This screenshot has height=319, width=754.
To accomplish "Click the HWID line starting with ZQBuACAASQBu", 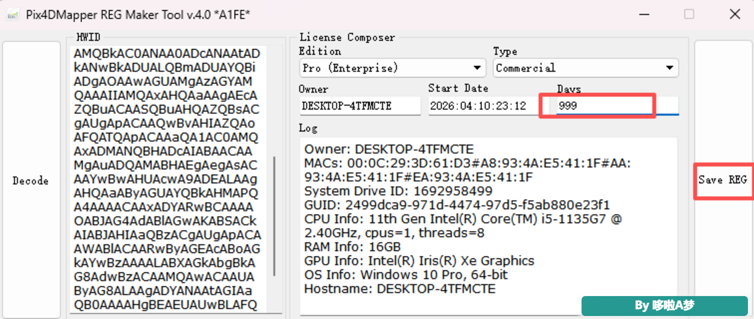I will pos(166,110).
